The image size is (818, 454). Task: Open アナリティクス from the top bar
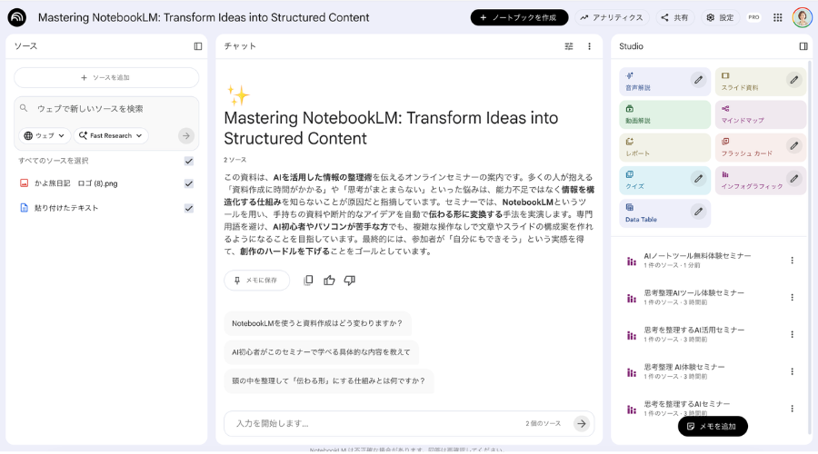click(x=611, y=17)
